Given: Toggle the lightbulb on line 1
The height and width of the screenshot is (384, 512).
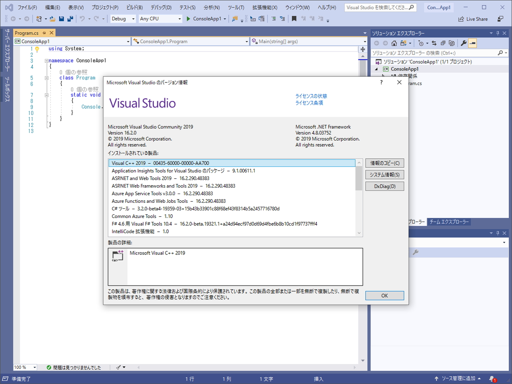Looking at the screenshot, I should tap(37, 48).
